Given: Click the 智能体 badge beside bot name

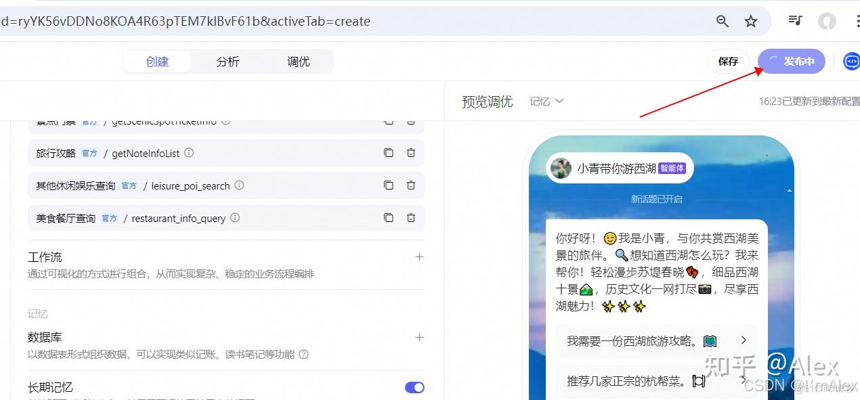Looking at the screenshot, I should point(672,169).
